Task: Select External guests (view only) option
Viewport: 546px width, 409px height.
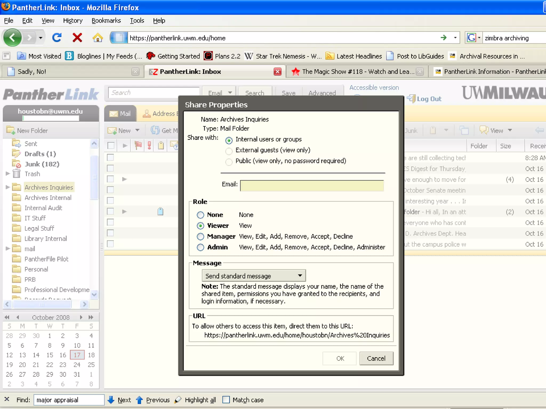Action: click(x=229, y=151)
